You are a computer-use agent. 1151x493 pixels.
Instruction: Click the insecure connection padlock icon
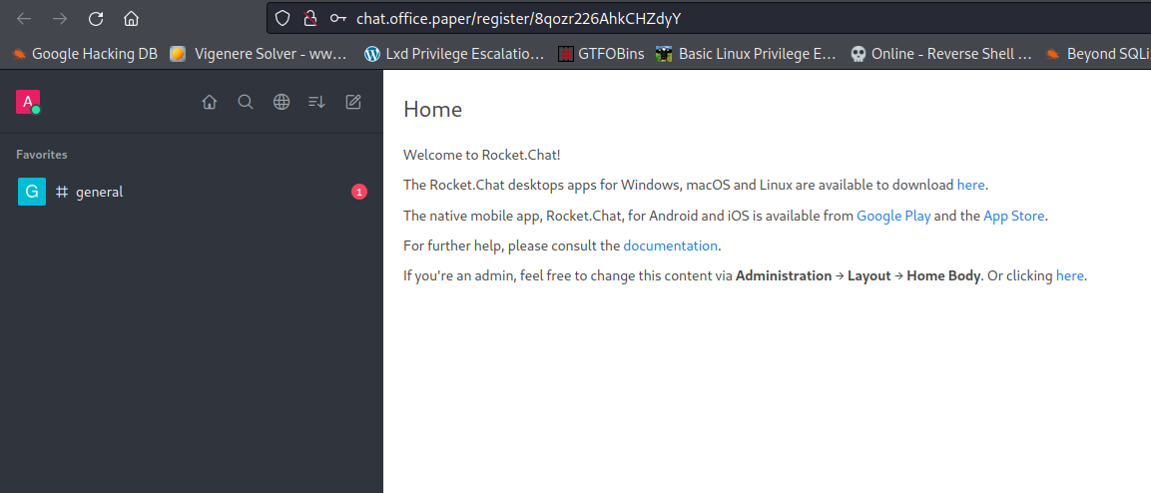tap(309, 18)
